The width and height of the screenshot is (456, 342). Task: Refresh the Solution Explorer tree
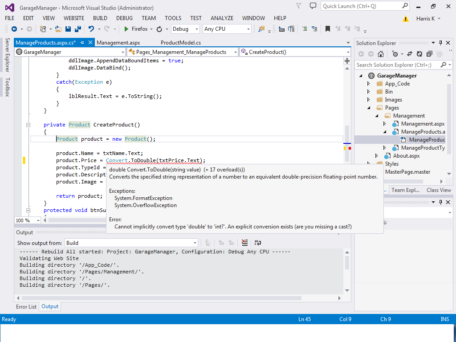(419, 54)
